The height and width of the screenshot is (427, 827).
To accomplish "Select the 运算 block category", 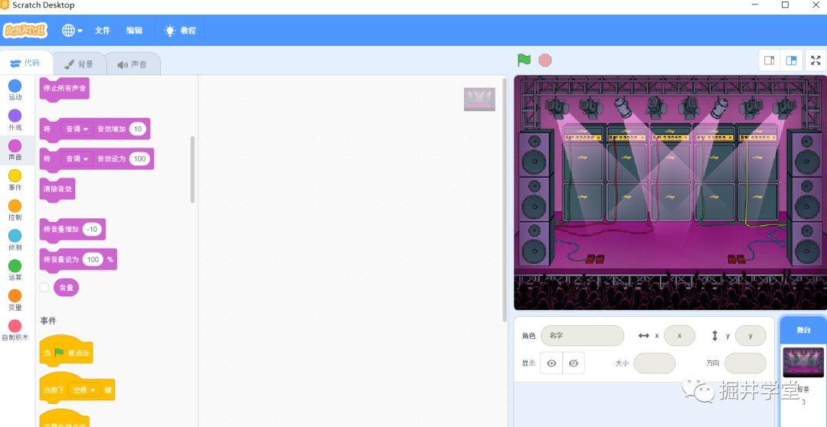I will (15, 270).
